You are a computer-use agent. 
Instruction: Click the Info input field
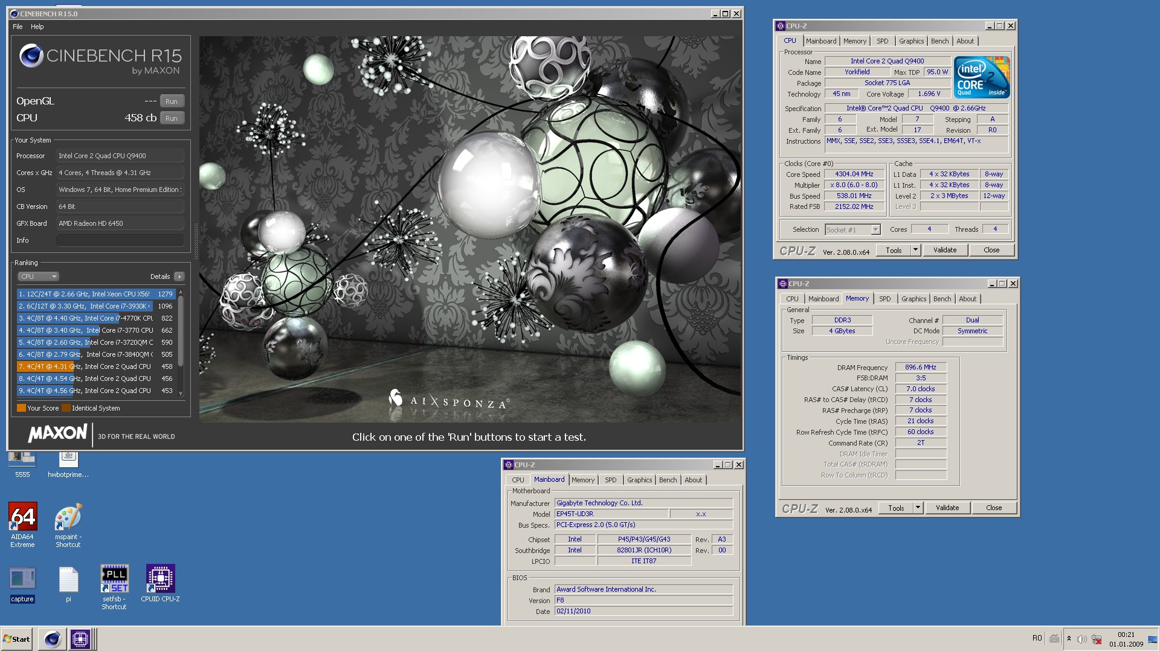coord(120,240)
